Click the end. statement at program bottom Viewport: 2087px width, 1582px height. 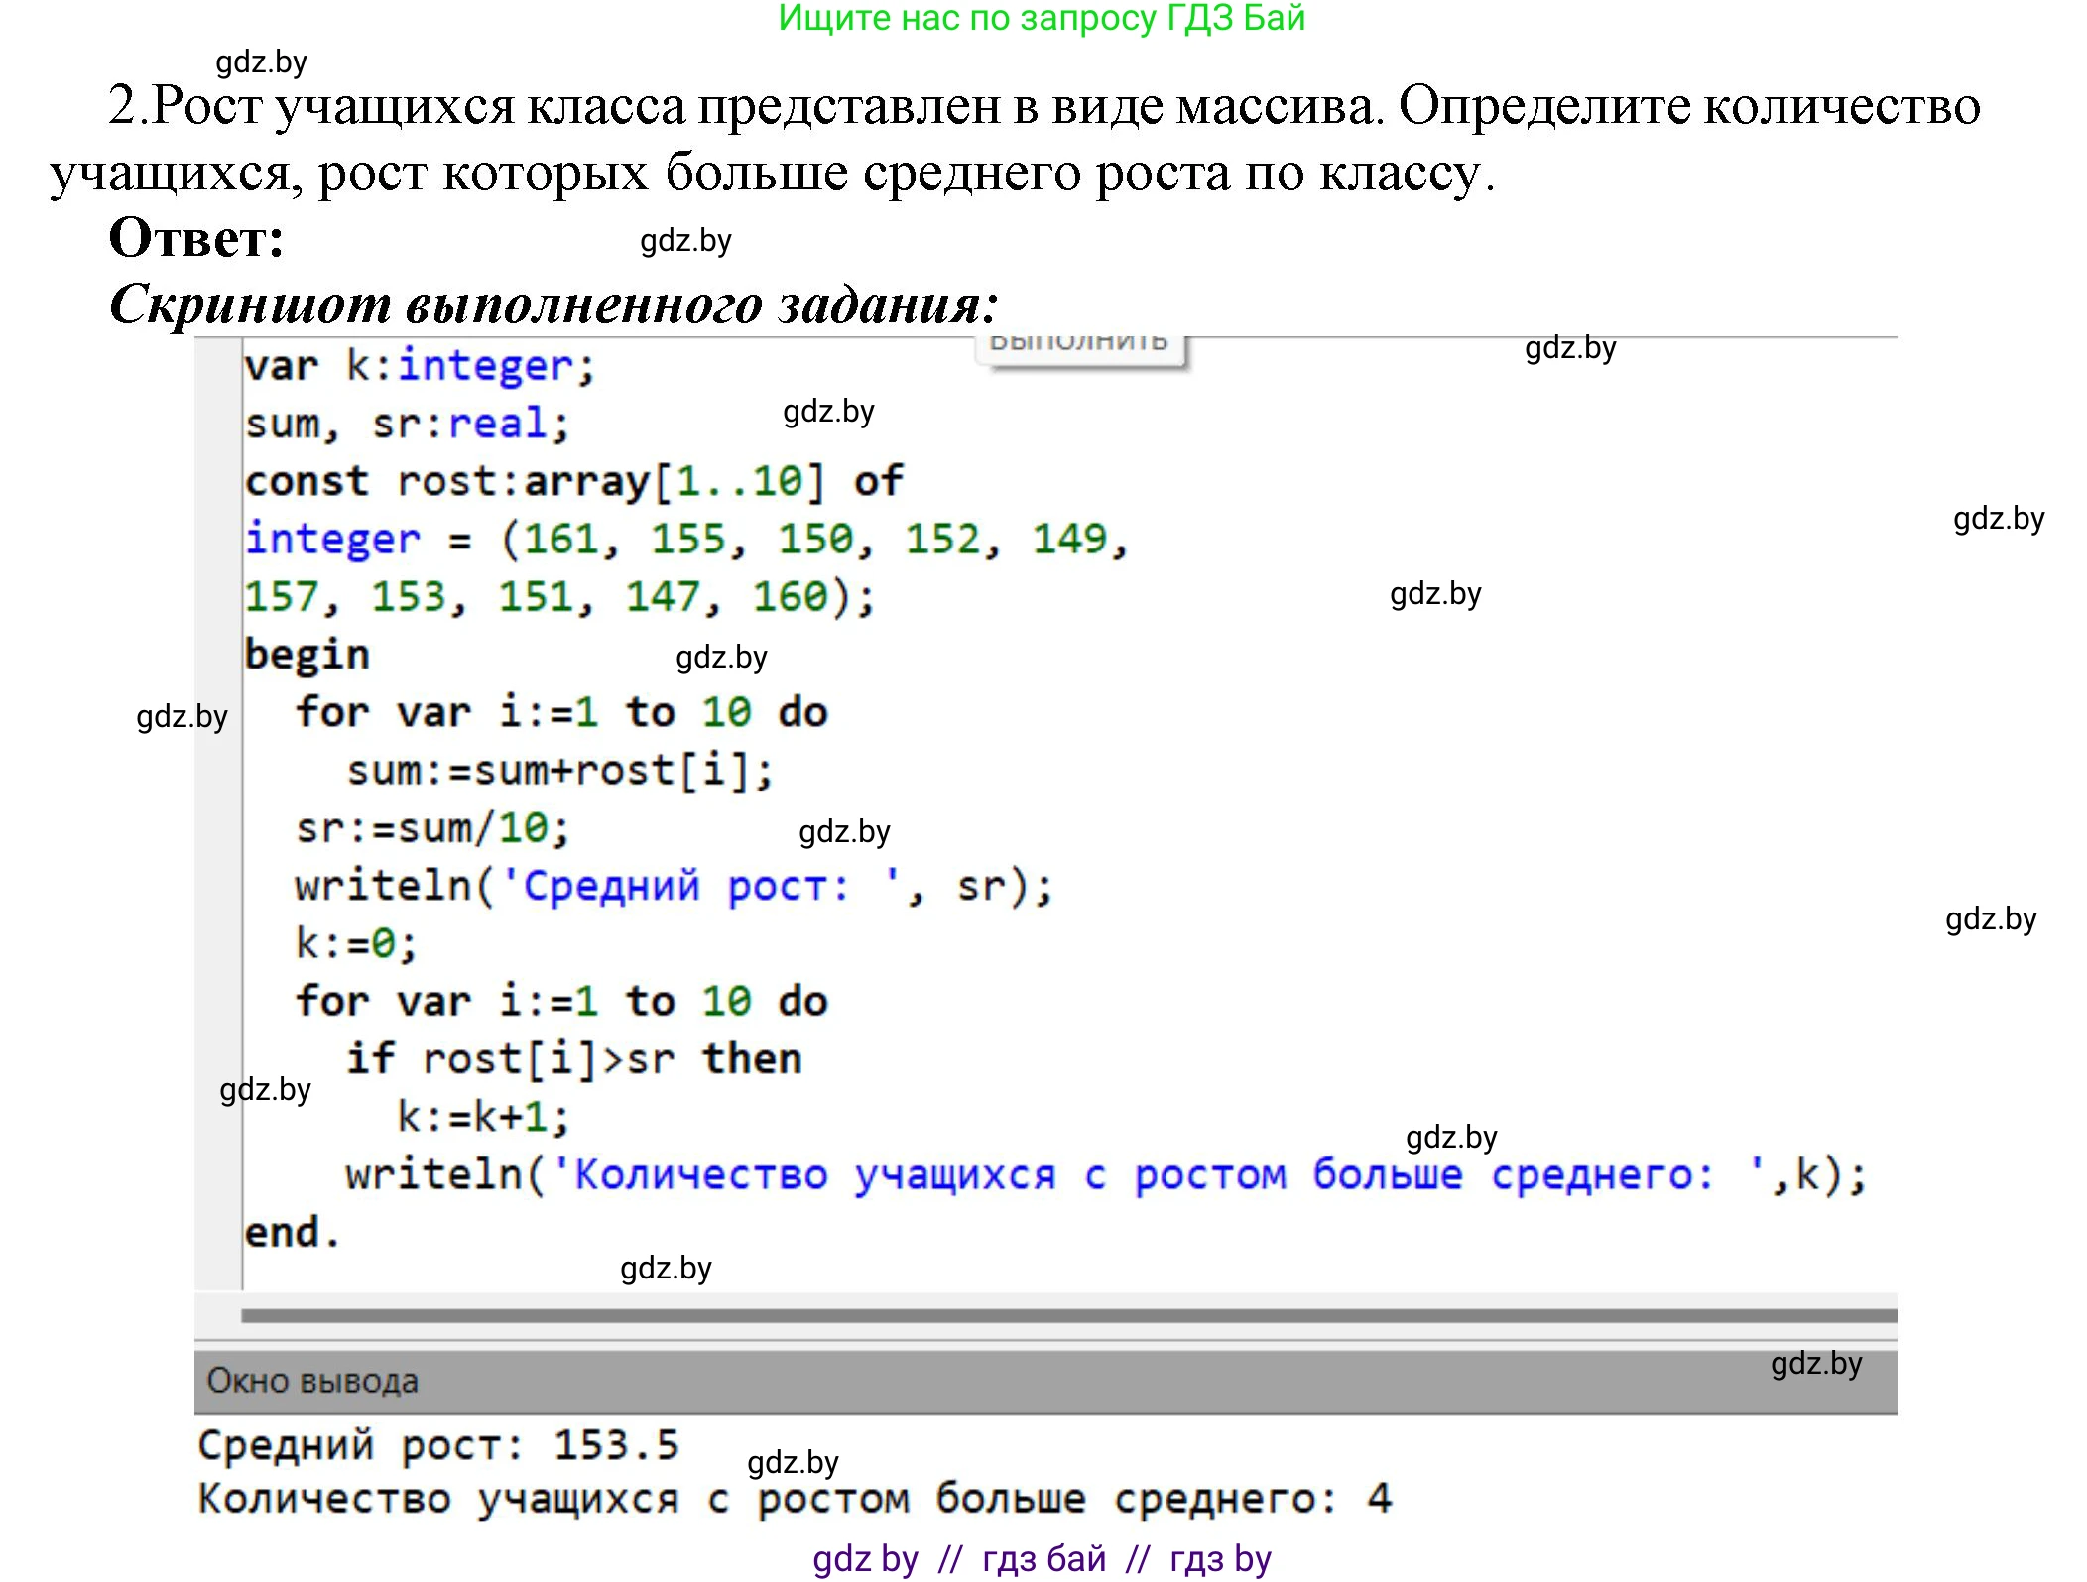coord(293,1232)
